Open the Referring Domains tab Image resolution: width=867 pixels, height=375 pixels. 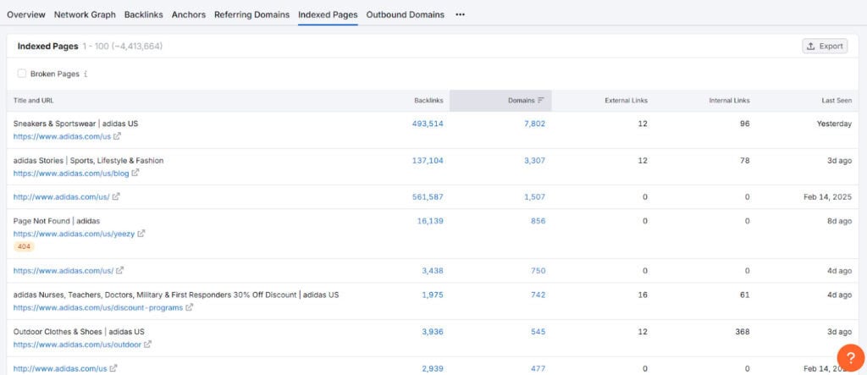[x=251, y=15]
